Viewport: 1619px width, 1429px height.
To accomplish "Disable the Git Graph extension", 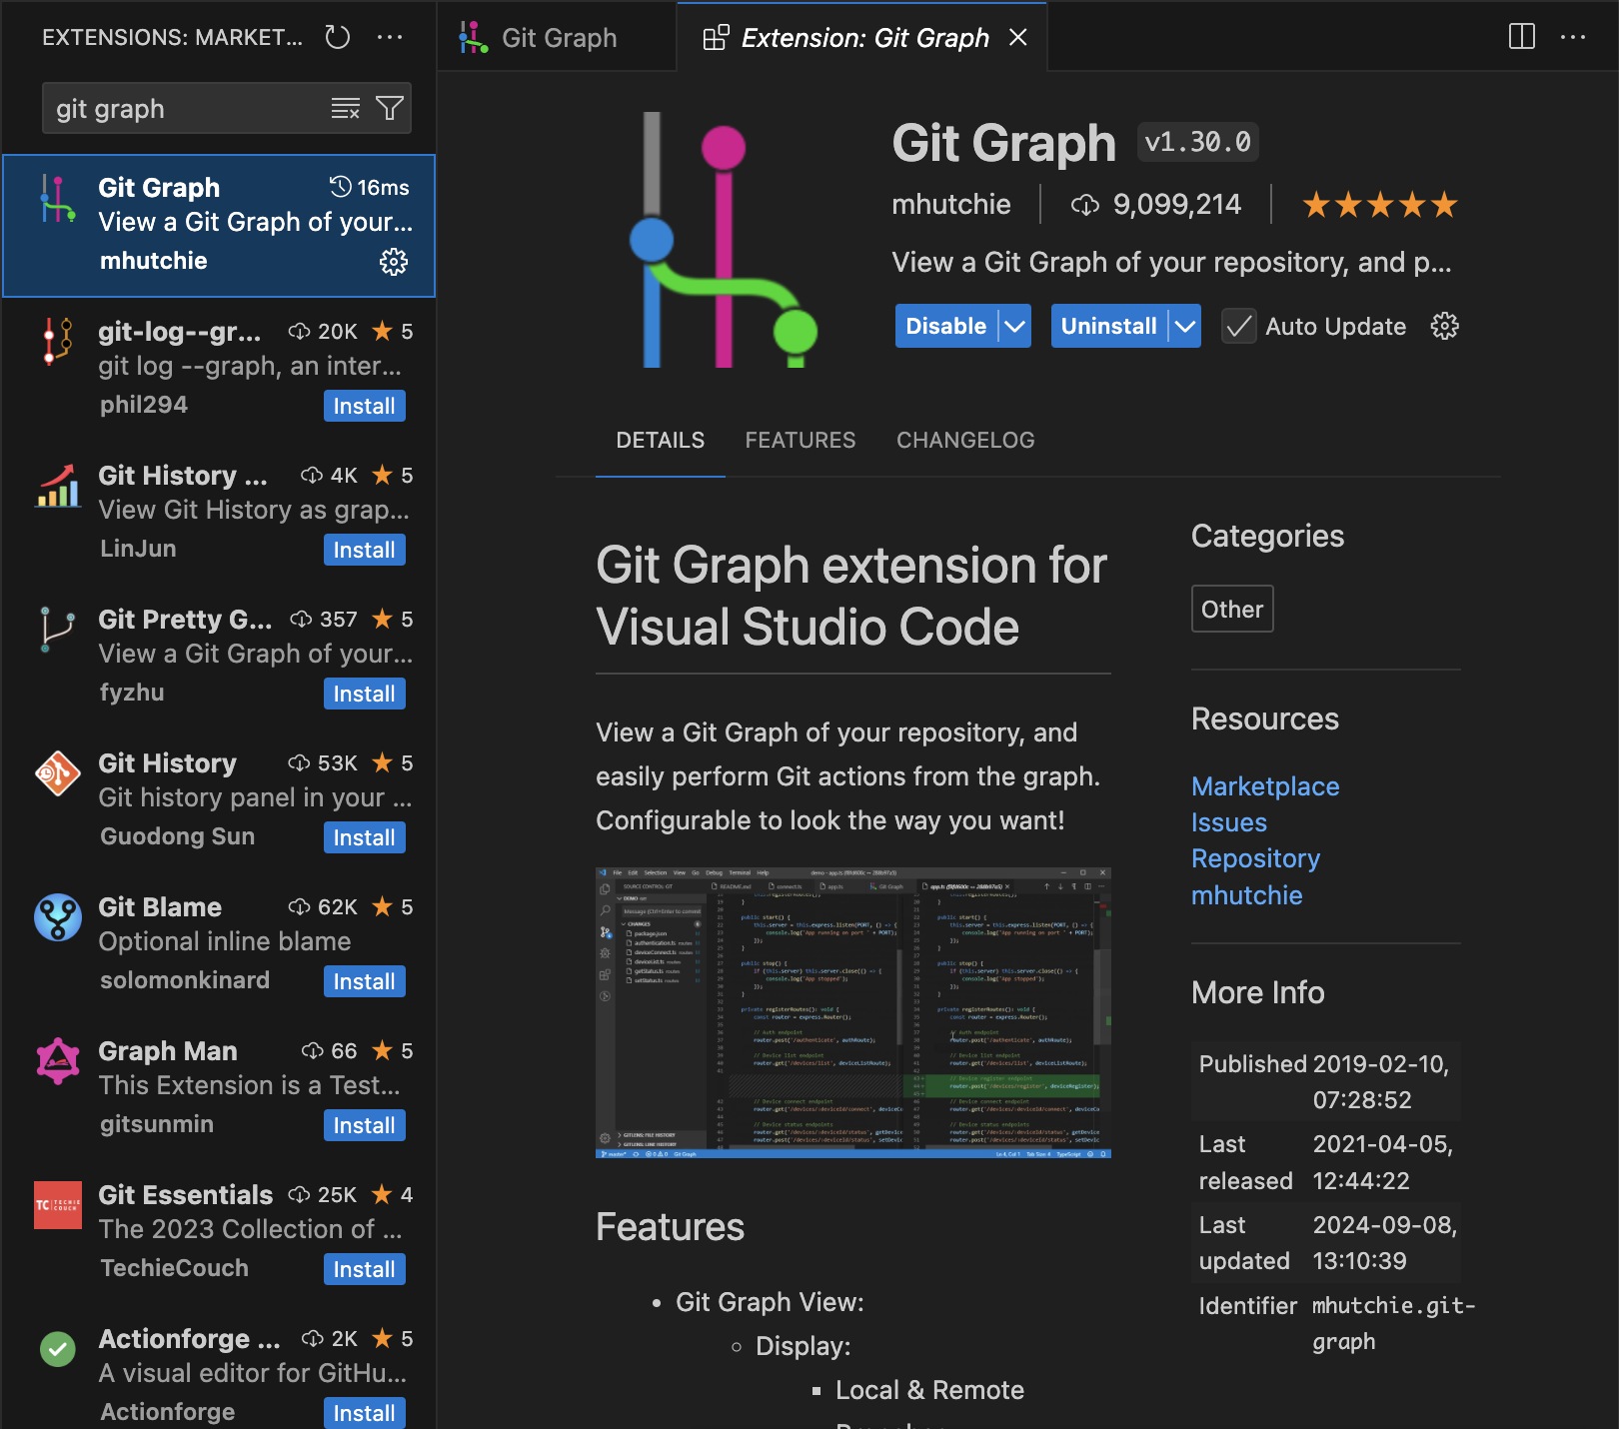I will tap(945, 327).
